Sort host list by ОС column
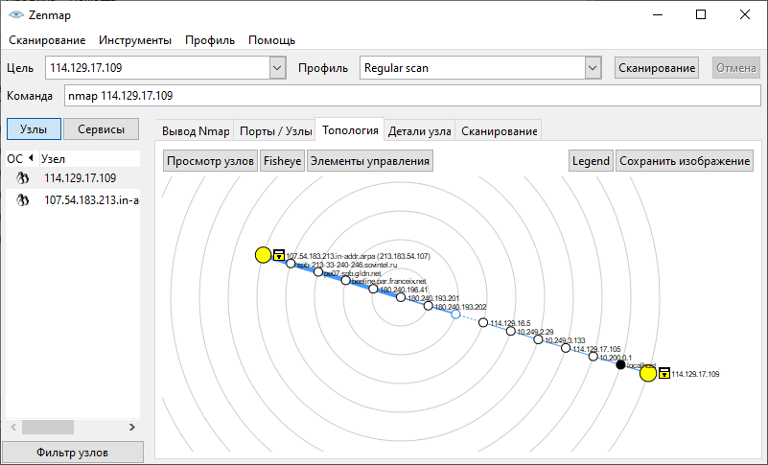 [x=20, y=159]
